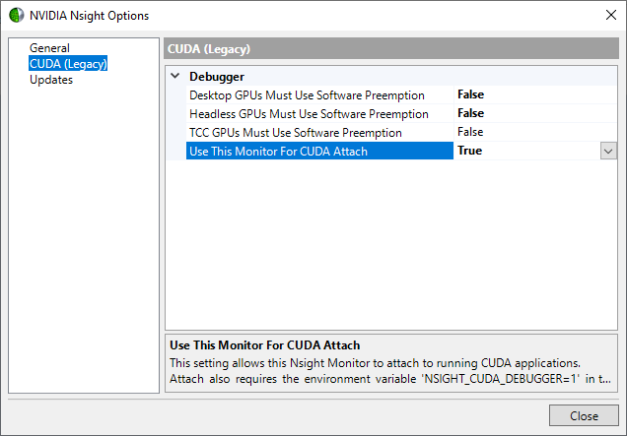Click the description text mentioning NSIGHT_CUDA_DEBUGGER=1
The image size is (627, 436).
tap(389, 379)
